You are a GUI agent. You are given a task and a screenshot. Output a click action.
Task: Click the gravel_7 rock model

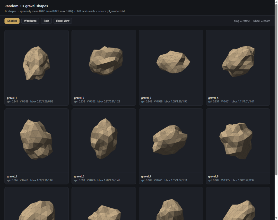click(x=171, y=141)
